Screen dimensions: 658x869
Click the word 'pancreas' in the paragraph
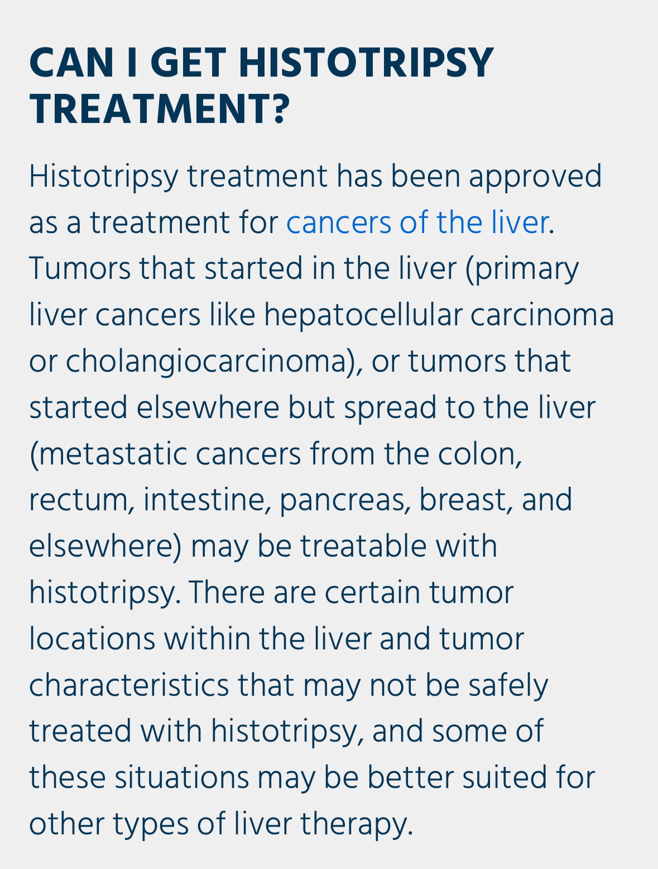click(341, 501)
